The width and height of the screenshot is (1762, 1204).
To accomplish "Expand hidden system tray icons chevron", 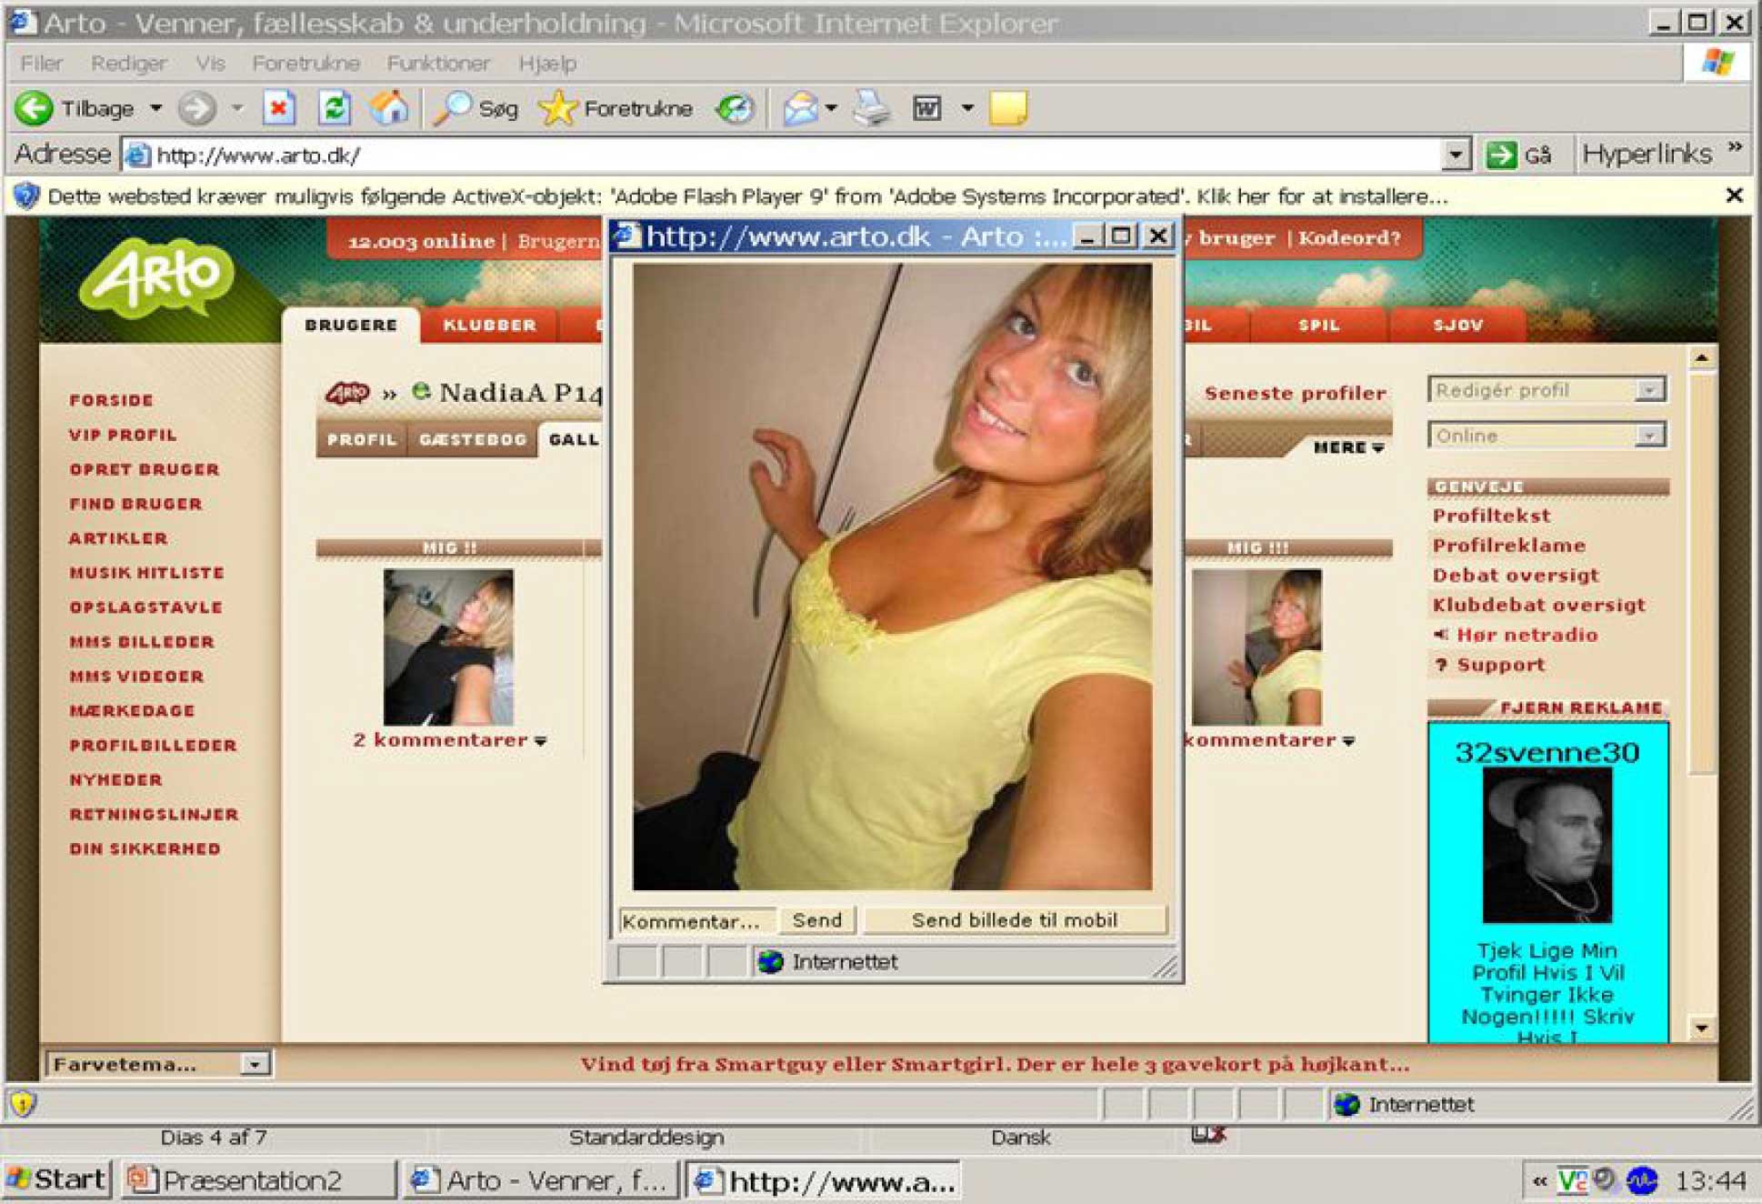I will (1538, 1181).
